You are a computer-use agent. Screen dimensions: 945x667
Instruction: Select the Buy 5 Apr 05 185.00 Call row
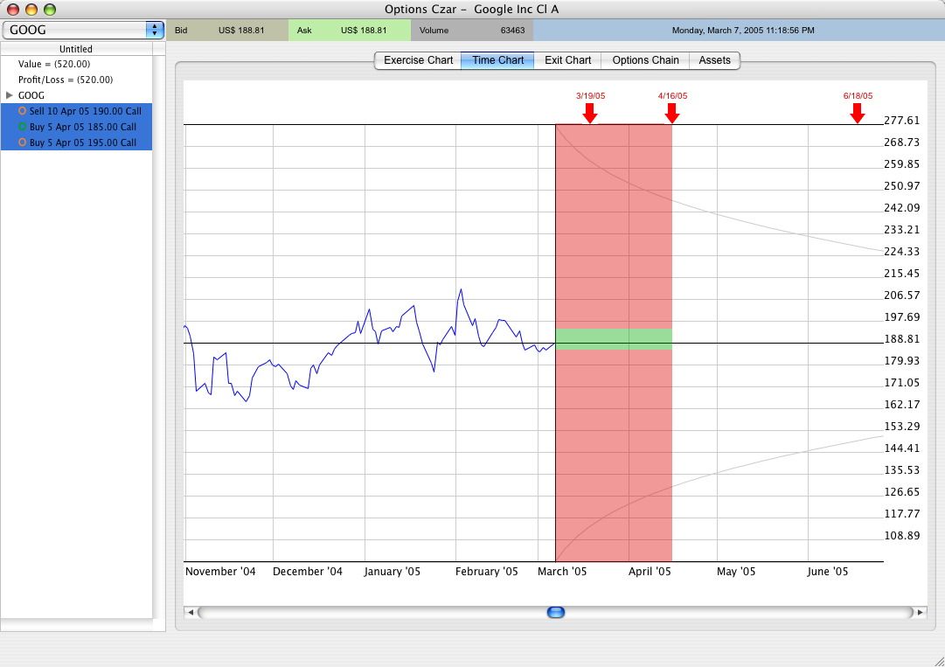77,127
